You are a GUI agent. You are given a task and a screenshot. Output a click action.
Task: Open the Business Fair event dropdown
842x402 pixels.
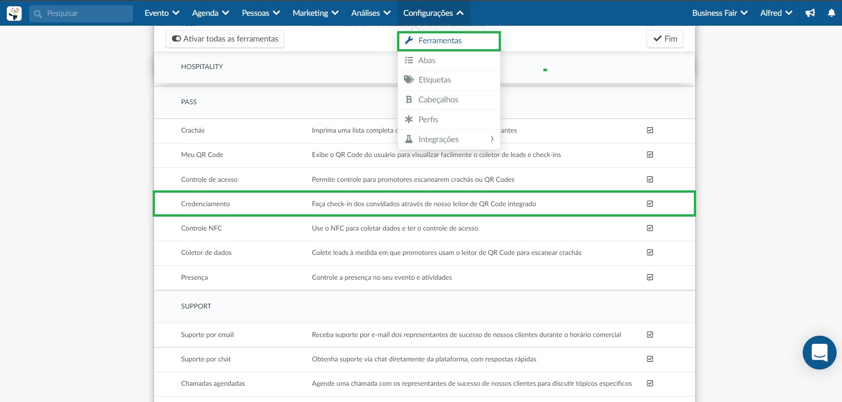720,13
